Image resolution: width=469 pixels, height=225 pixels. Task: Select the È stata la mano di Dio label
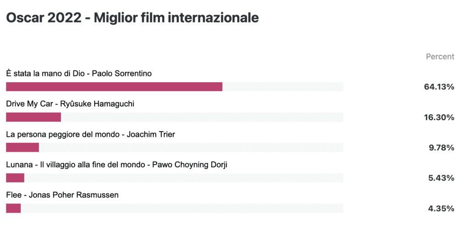tap(79, 74)
